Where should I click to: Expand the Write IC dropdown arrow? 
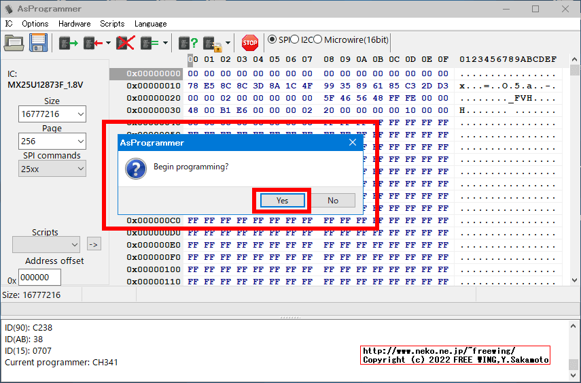108,43
